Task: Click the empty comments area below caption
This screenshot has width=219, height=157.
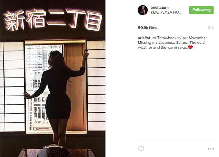Action: point(176,95)
